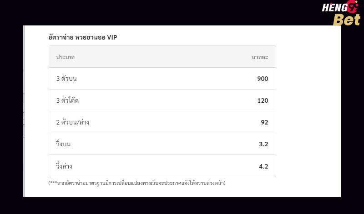The image size is (364, 214).
Task: Click the ประเภท column header
Action: click(x=65, y=57)
